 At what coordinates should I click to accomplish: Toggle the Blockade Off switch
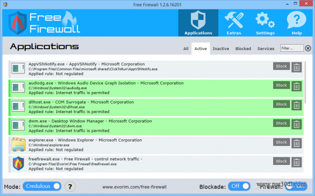pos(239,186)
